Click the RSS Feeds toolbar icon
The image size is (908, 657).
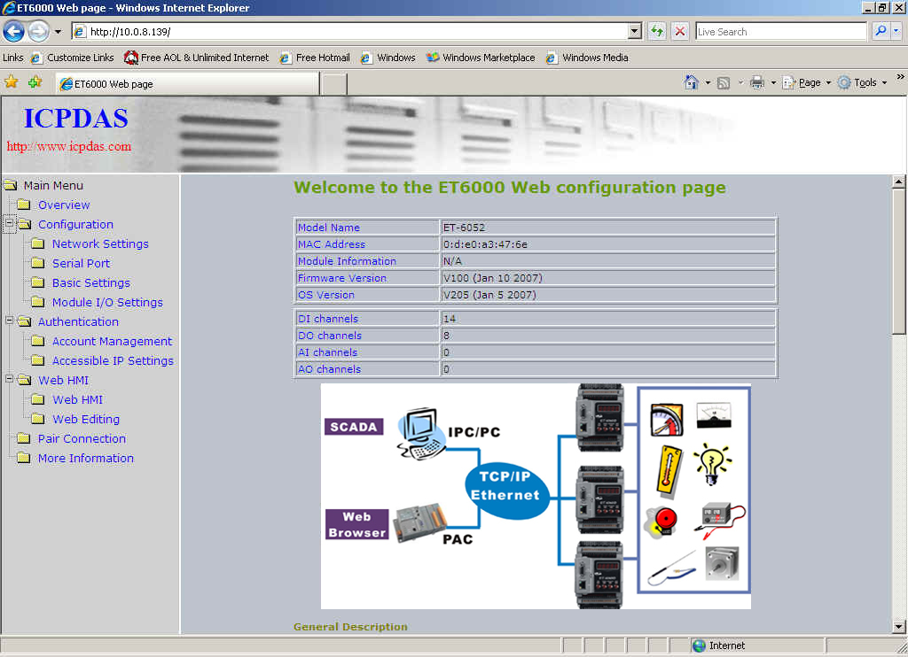coord(724,82)
